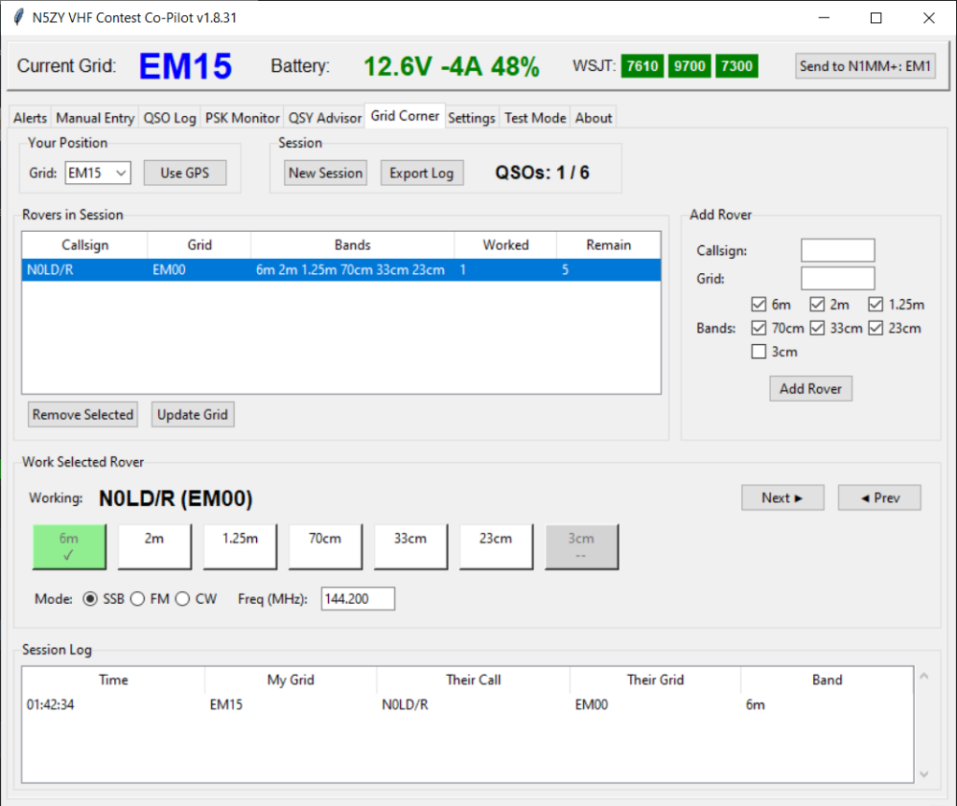Click Send to N1MM+ button
The height and width of the screenshot is (806, 957).
click(865, 65)
